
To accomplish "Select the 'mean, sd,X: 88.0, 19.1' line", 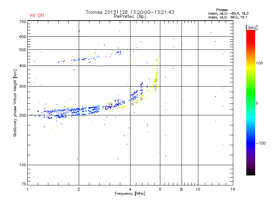I will 227,18.
